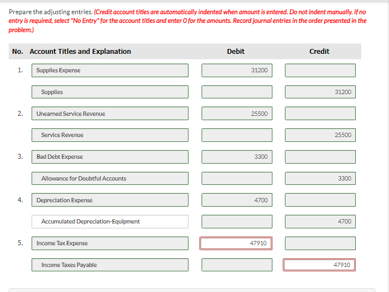Click empty credit field beside Unearned Service Revenue

320,114
